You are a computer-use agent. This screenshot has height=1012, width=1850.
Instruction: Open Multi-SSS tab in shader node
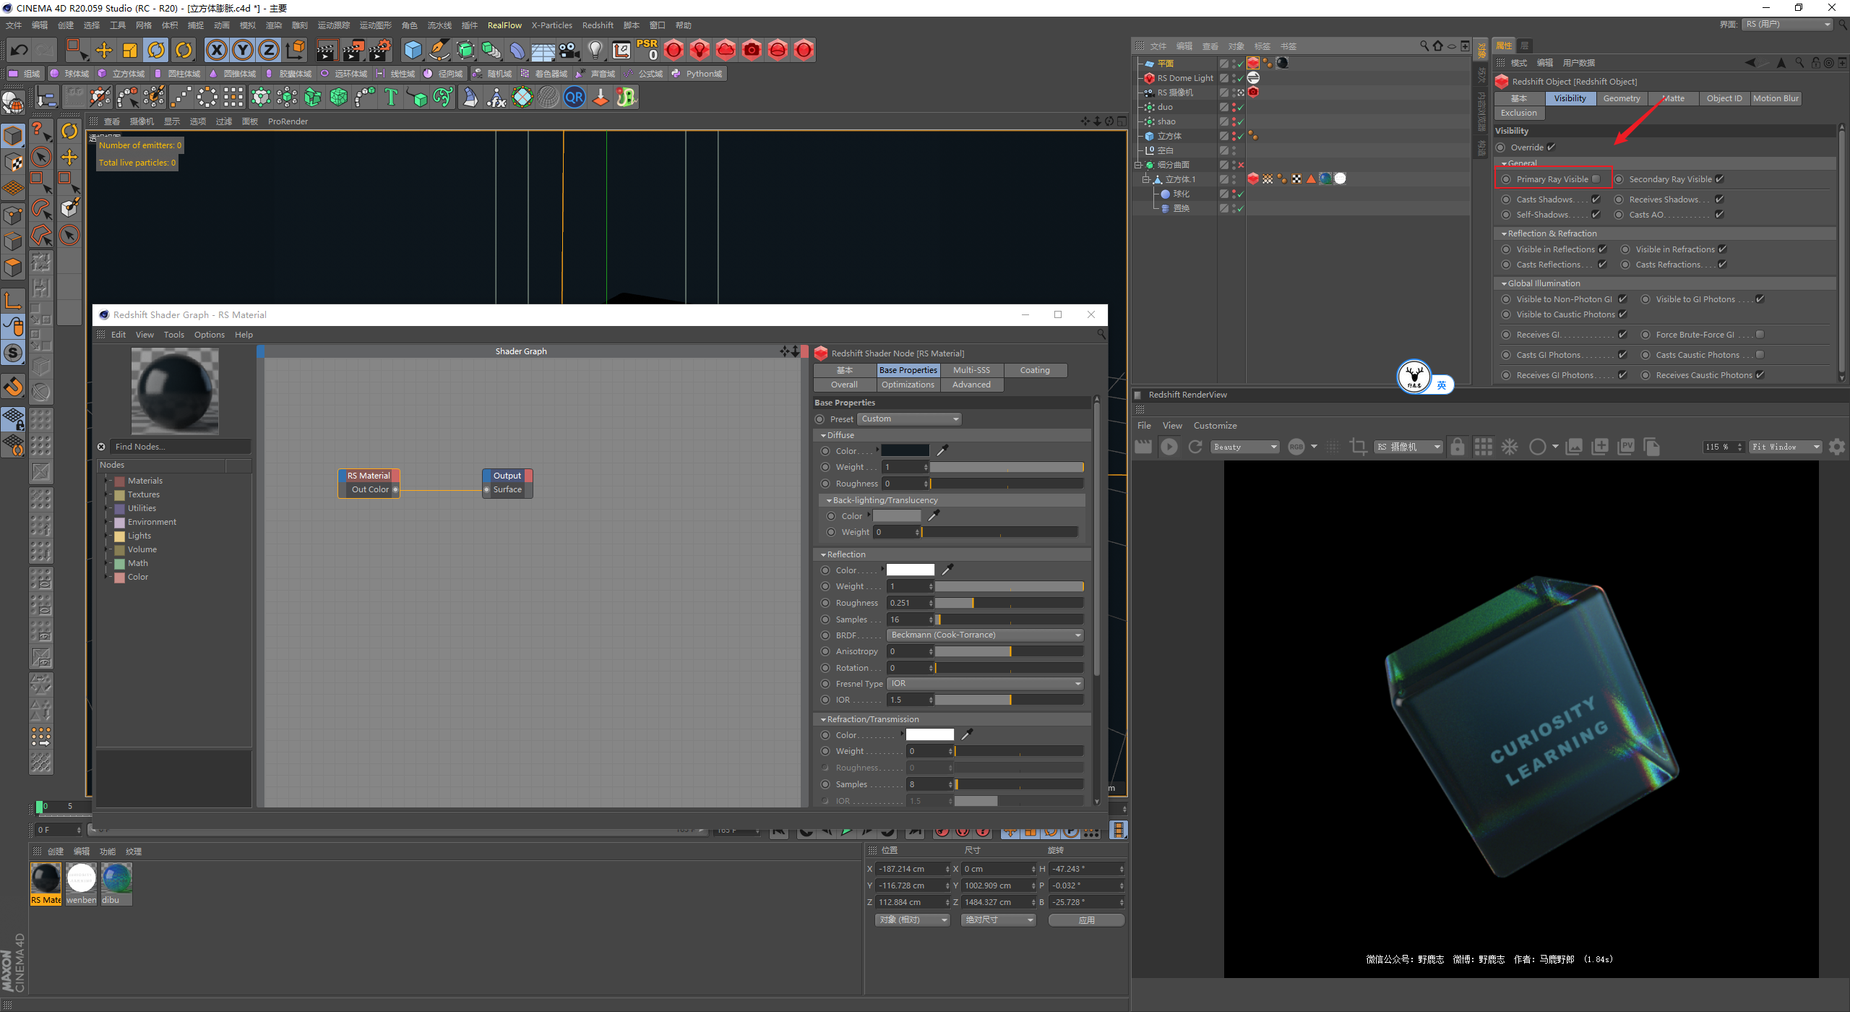click(971, 370)
